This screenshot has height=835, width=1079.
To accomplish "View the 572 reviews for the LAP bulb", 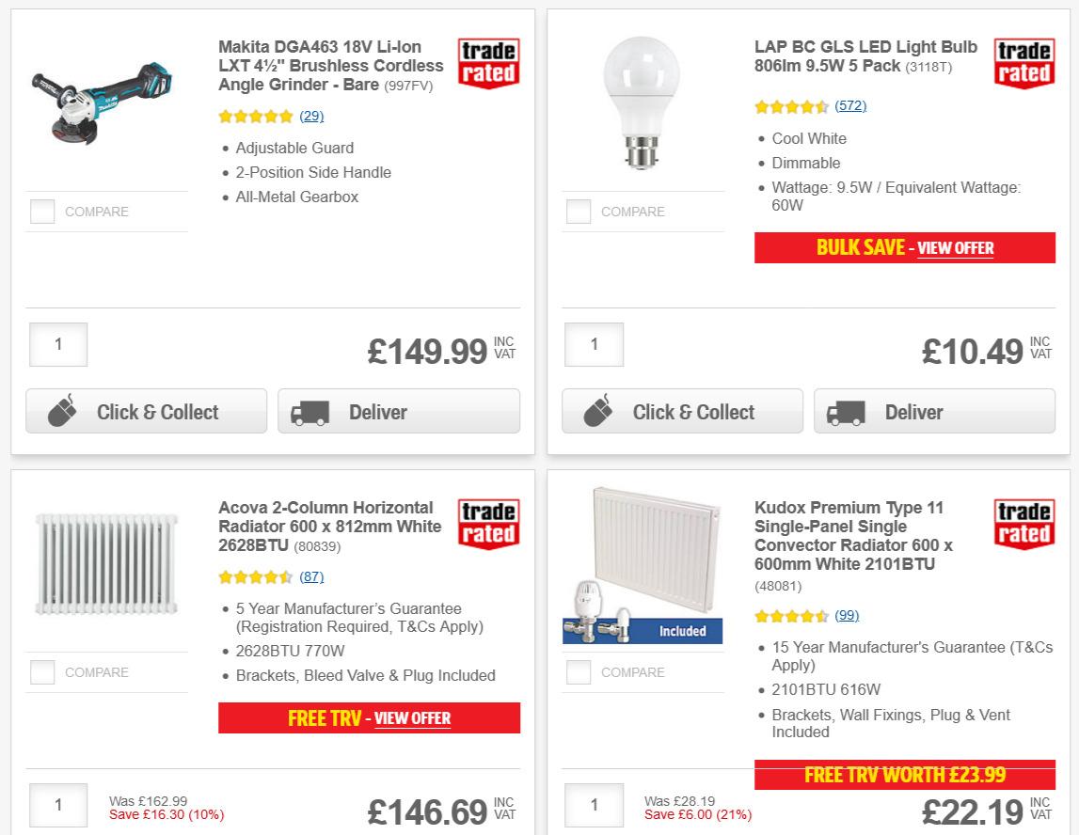I will coord(850,105).
